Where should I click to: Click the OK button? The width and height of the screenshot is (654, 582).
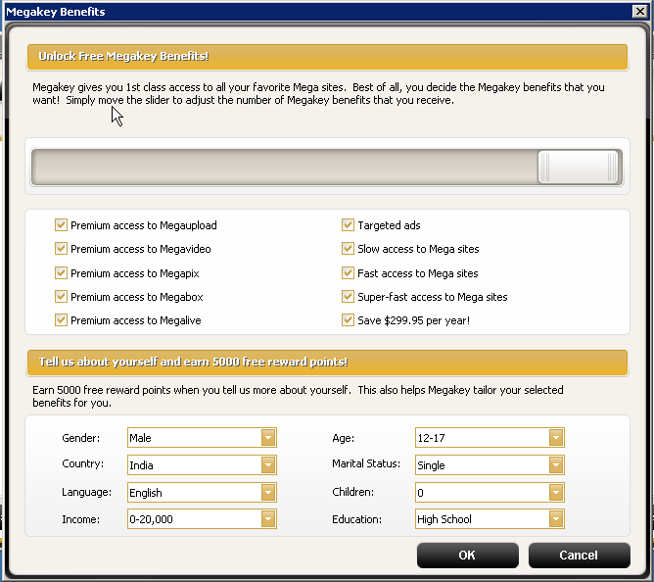coord(468,555)
